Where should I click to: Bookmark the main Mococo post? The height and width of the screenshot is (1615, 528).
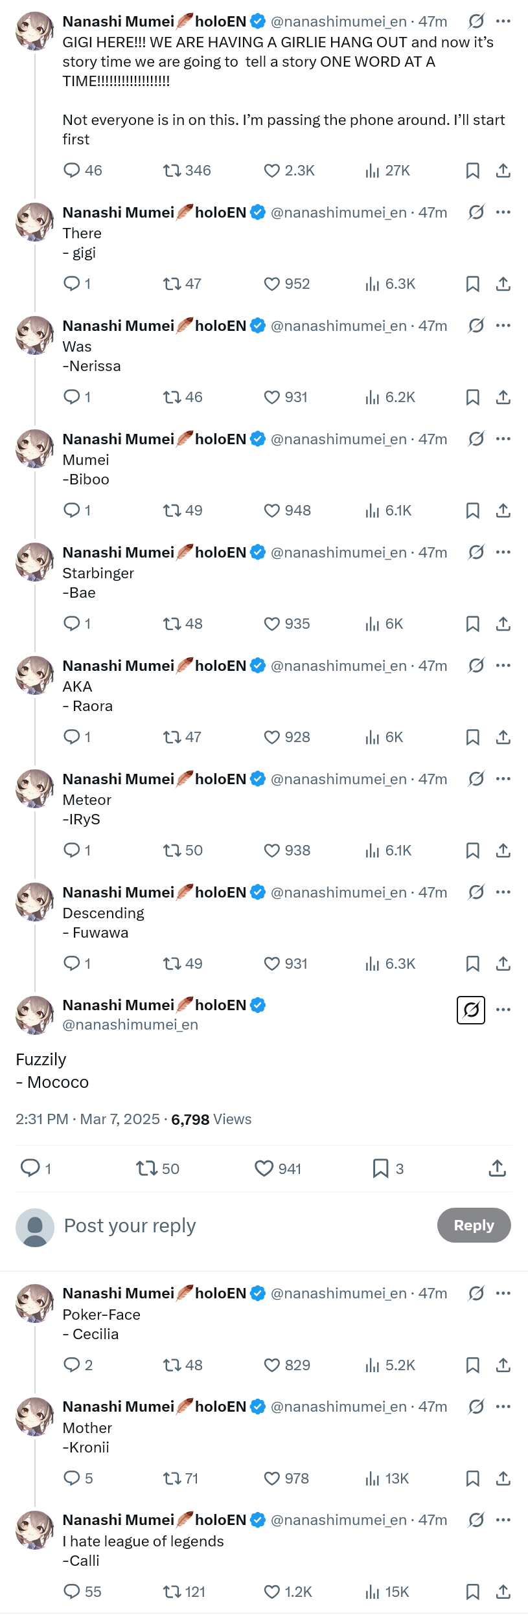pyautogui.click(x=380, y=1168)
